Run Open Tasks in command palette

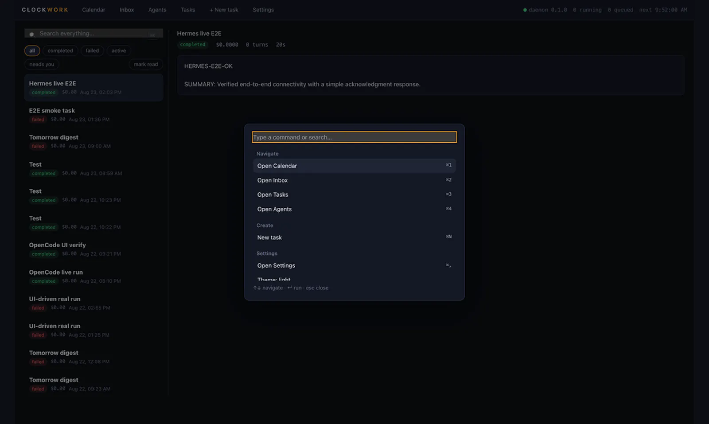(354, 194)
